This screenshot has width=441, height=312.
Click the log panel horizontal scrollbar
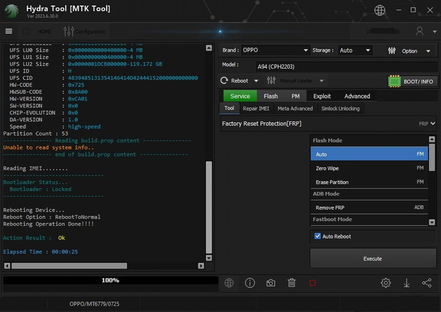pyautogui.click(x=69, y=266)
